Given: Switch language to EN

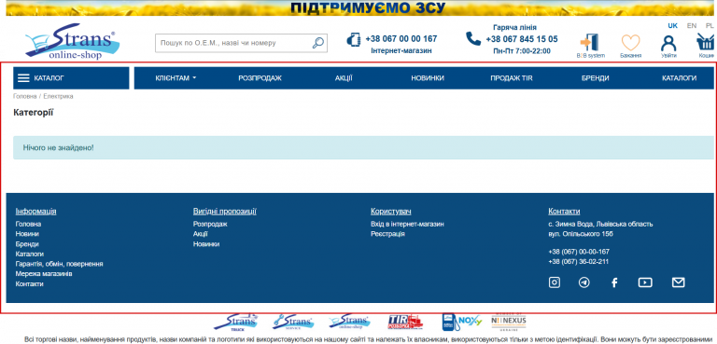Looking at the screenshot, I should click(x=692, y=25).
